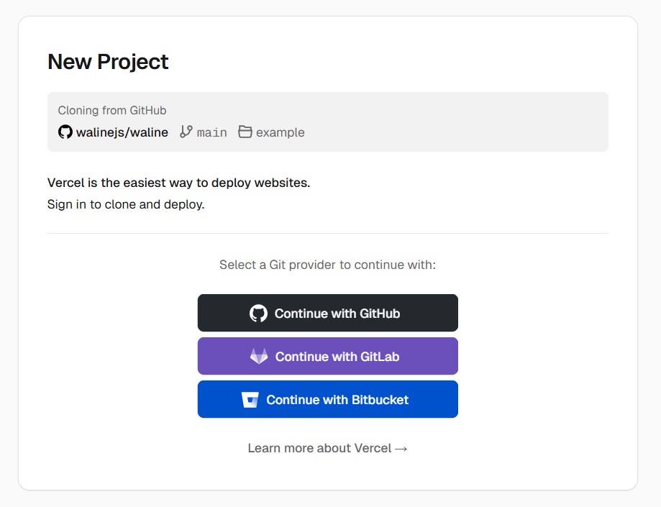Image resolution: width=661 pixels, height=507 pixels.
Task: Select the walinejs/waline repository name
Action: coord(121,132)
